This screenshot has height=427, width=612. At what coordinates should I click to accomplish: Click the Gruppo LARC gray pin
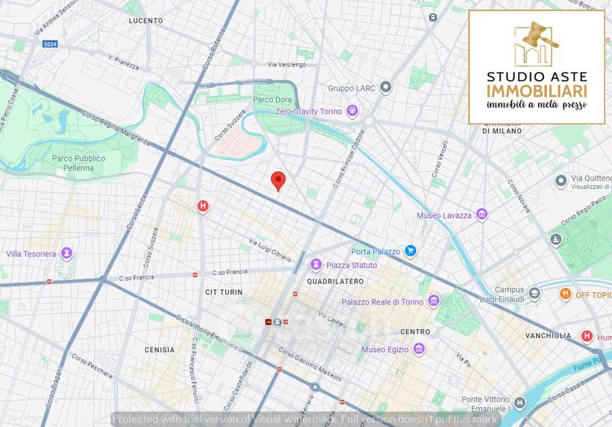coord(386,87)
